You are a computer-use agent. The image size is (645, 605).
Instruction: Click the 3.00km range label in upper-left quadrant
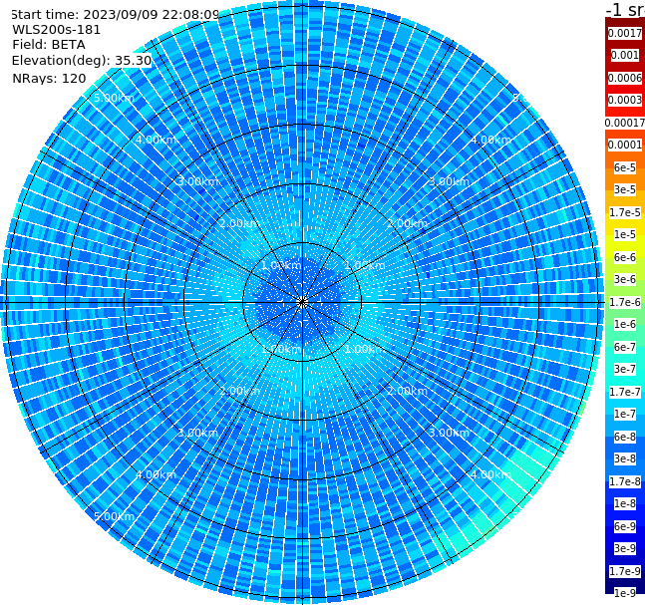(x=197, y=181)
